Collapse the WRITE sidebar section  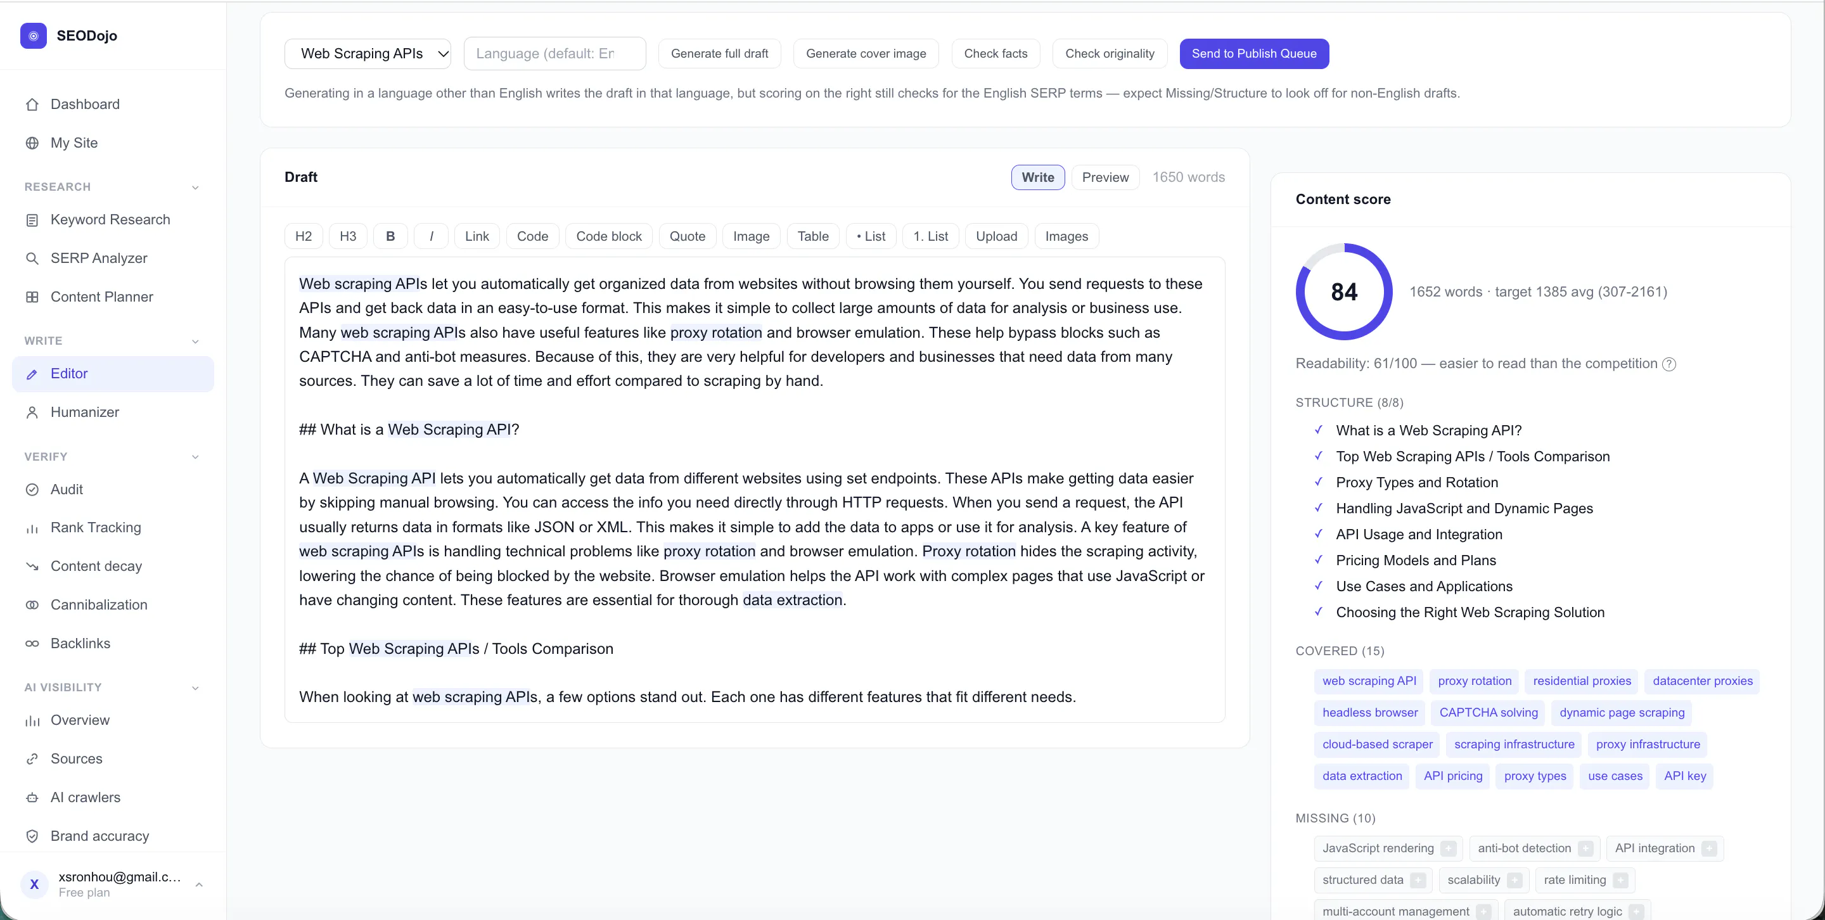[196, 342]
